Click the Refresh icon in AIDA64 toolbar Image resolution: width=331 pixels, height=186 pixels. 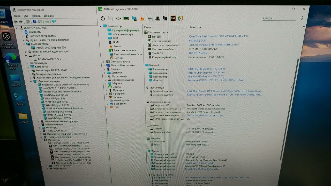103,18
